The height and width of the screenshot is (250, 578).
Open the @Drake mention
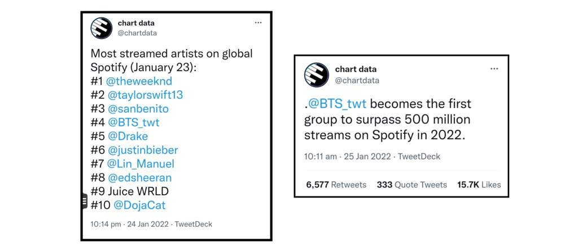pos(128,137)
